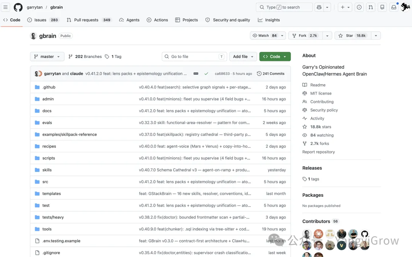The height and width of the screenshot is (257, 412).
Task: View the green commit status checkmark
Action: [206, 74]
